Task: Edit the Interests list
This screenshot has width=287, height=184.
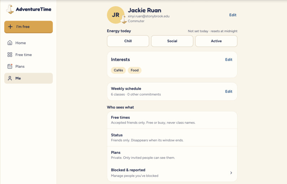Action: pos(229,60)
